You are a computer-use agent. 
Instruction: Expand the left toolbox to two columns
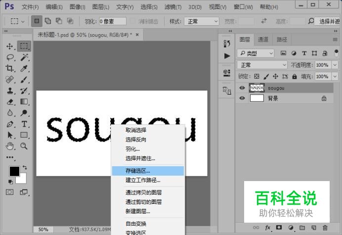point(6,31)
